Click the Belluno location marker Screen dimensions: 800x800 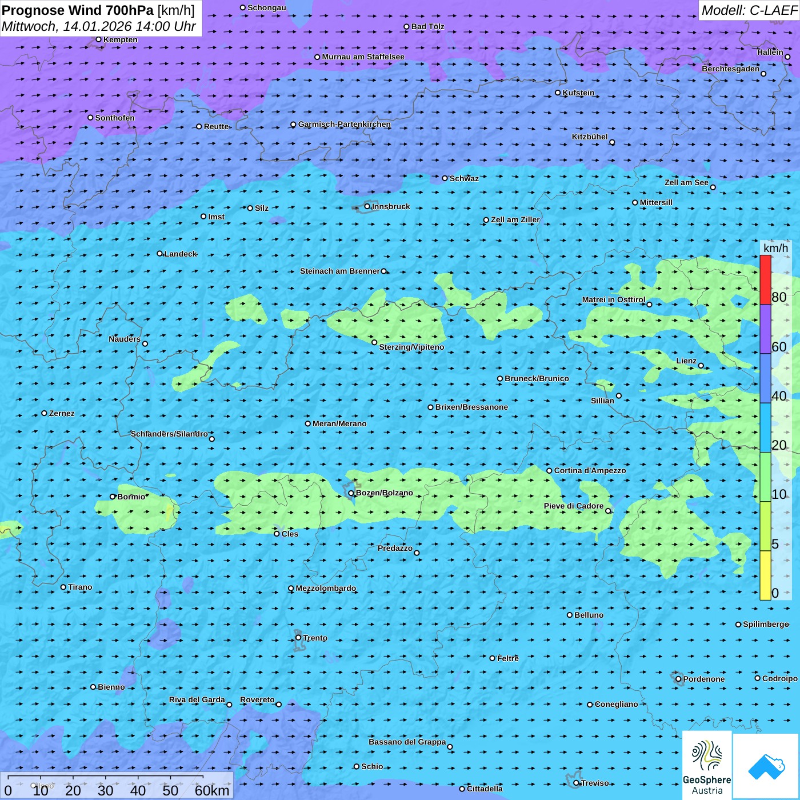[570, 615]
